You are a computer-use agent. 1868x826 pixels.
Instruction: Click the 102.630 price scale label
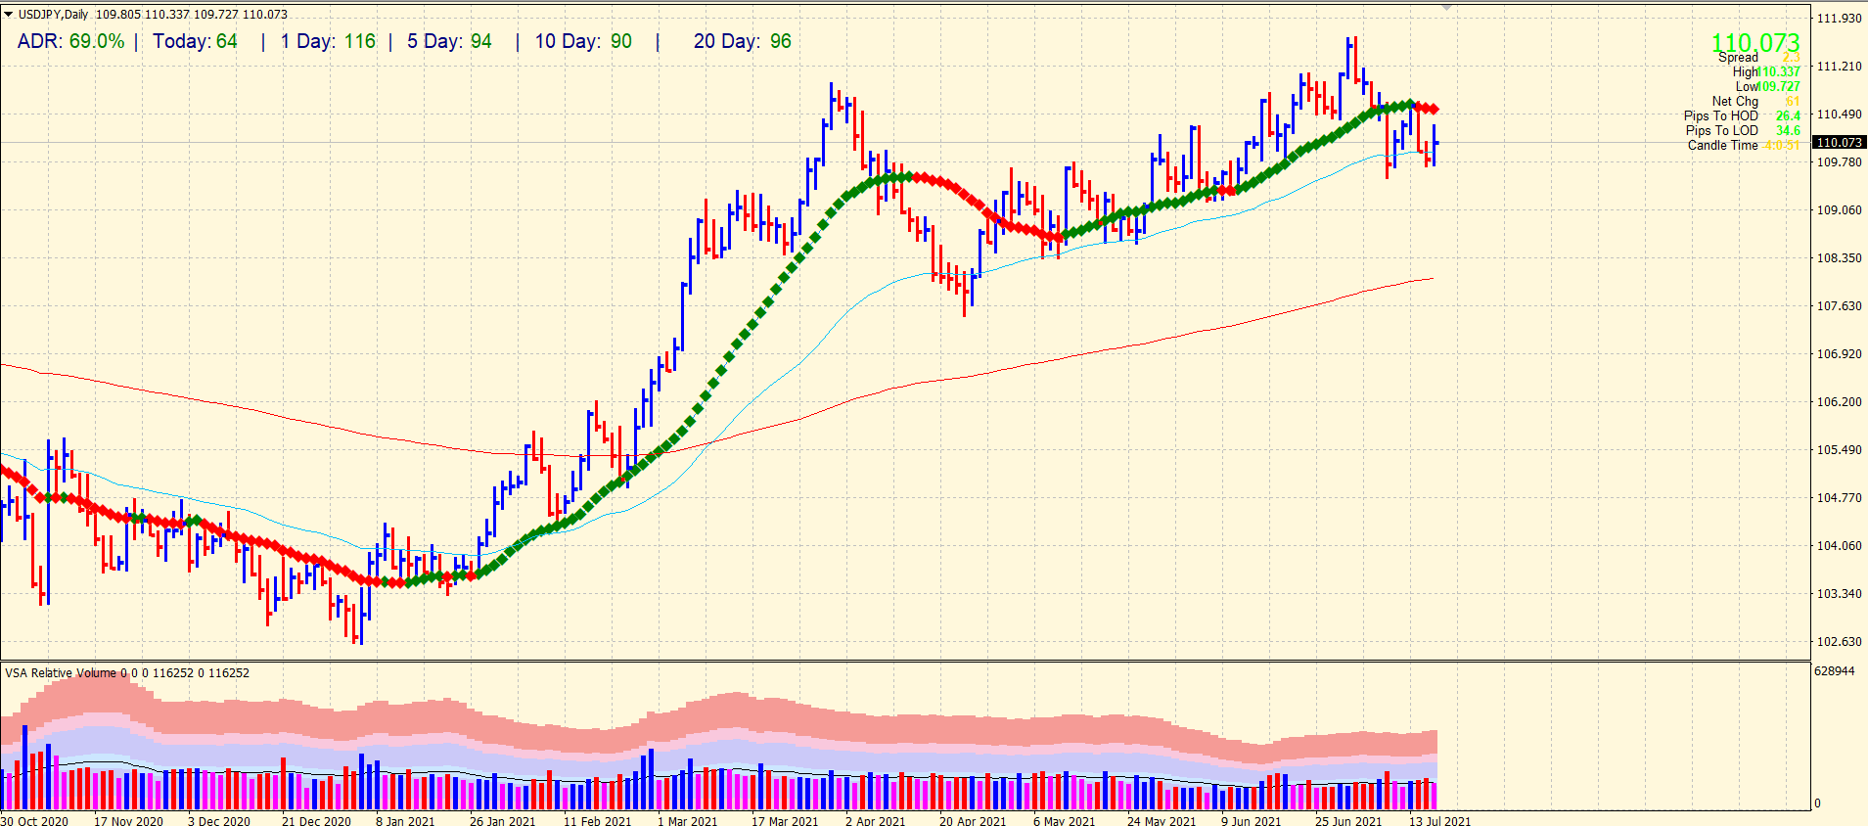(x=1840, y=642)
